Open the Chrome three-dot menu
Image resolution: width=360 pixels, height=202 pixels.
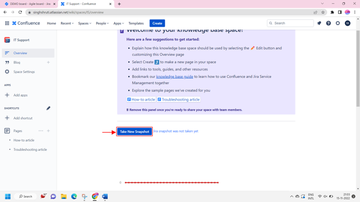355,12
